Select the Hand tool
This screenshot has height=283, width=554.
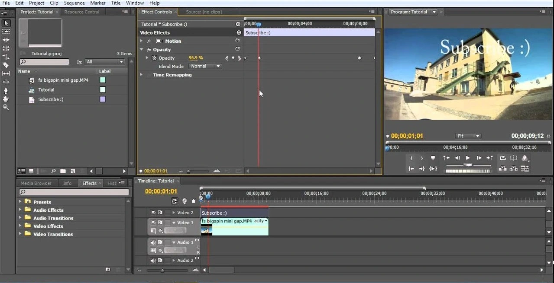[x=6, y=99]
